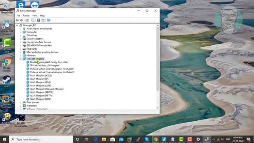254x143 pixels.
Task: Open the Help menu
Action: click(42, 15)
